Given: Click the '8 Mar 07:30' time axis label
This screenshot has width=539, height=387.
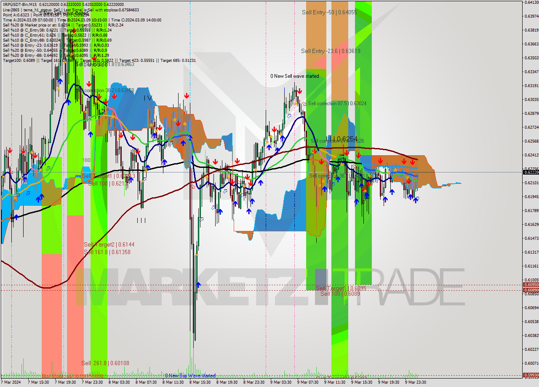Looking at the screenshot, I should (x=146, y=383).
